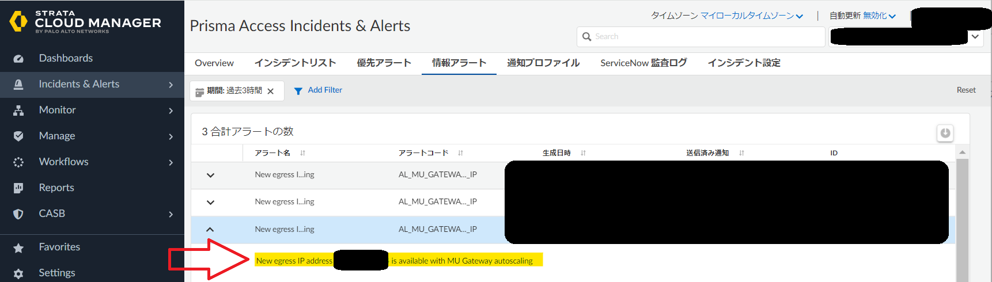Expand the Incidents & Alerts submenu arrow
992x282 pixels.
pyautogui.click(x=171, y=85)
